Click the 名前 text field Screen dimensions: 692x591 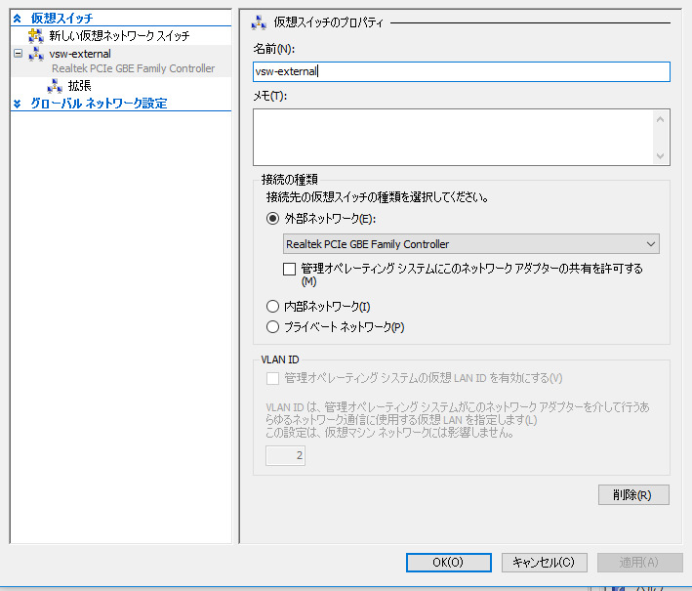[461, 71]
